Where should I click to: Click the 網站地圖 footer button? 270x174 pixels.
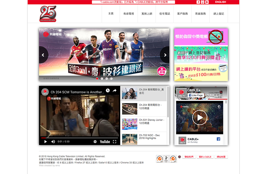point(221,157)
